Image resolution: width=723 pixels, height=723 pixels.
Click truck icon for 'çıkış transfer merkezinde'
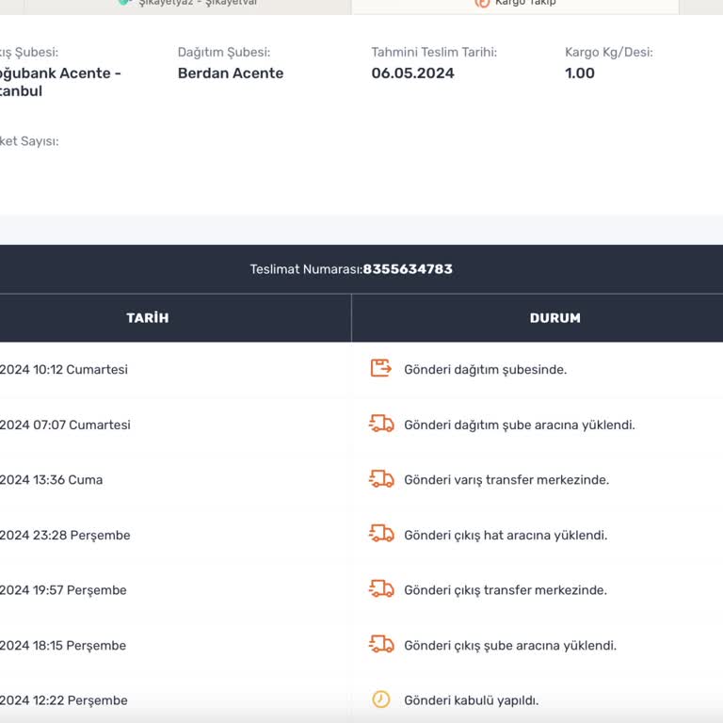pyautogui.click(x=380, y=589)
